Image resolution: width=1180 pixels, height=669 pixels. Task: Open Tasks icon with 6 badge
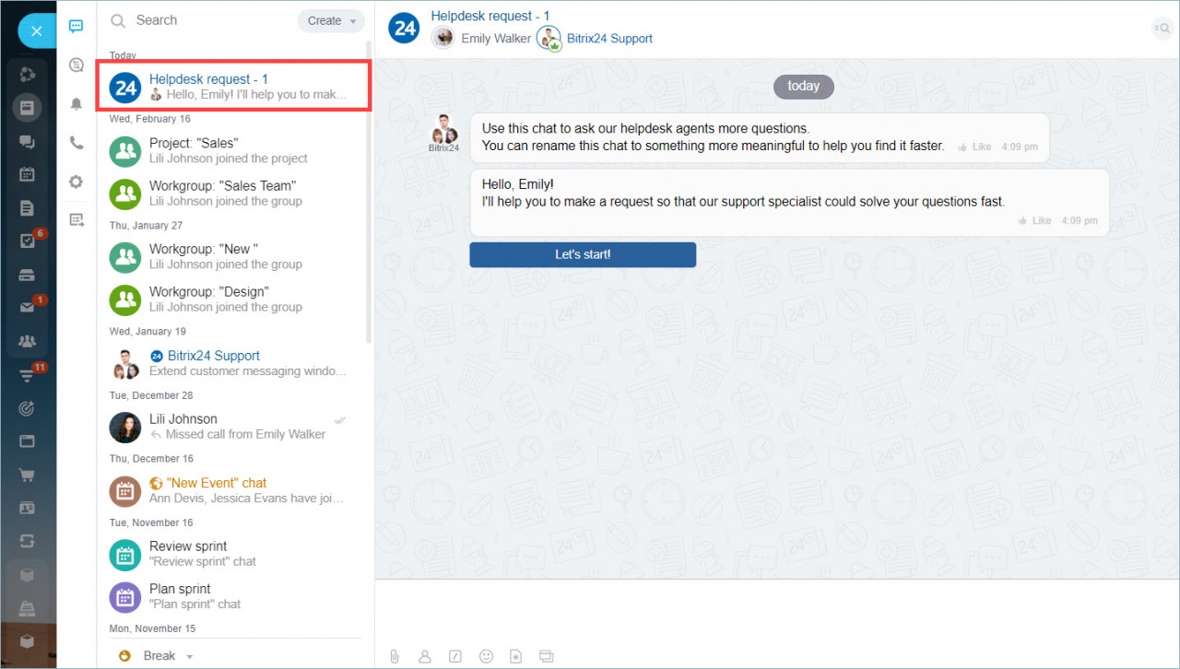pyautogui.click(x=28, y=241)
